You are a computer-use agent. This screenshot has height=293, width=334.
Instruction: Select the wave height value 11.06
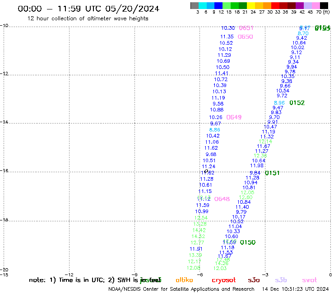pos(212,142)
